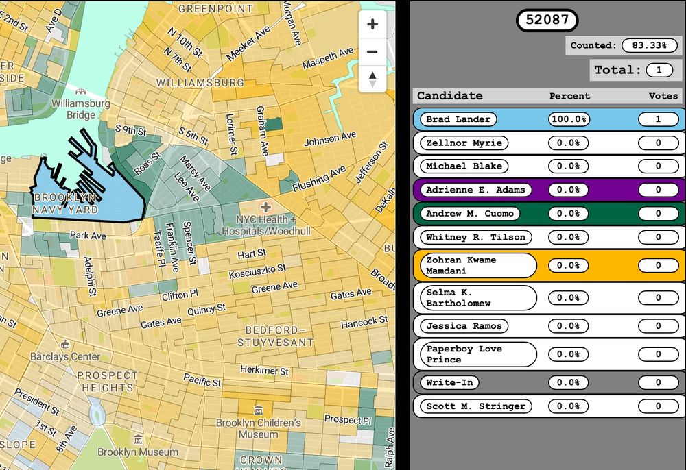Viewport: 686px width, 470px height.
Task: Click the Clifton Pl street label
Action: pyautogui.click(x=180, y=295)
